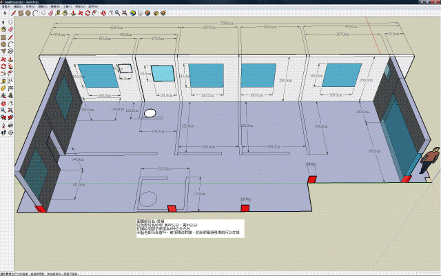Select the white circle on the floor
This screenshot has height=276, width=441.
150,112
